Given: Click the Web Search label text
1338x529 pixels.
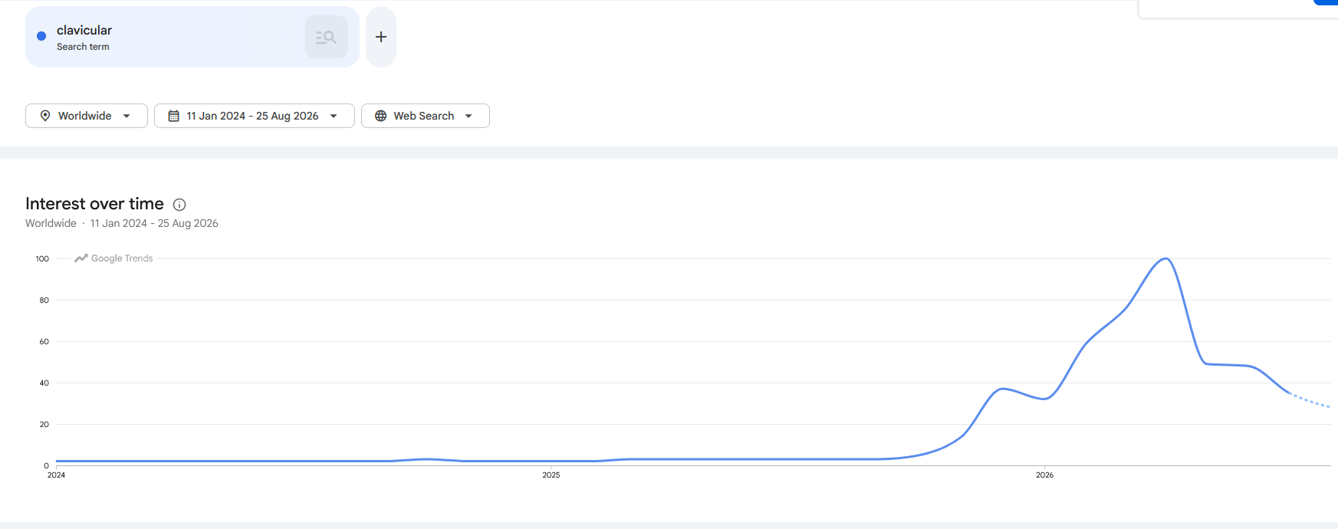Looking at the screenshot, I should pyautogui.click(x=424, y=116).
